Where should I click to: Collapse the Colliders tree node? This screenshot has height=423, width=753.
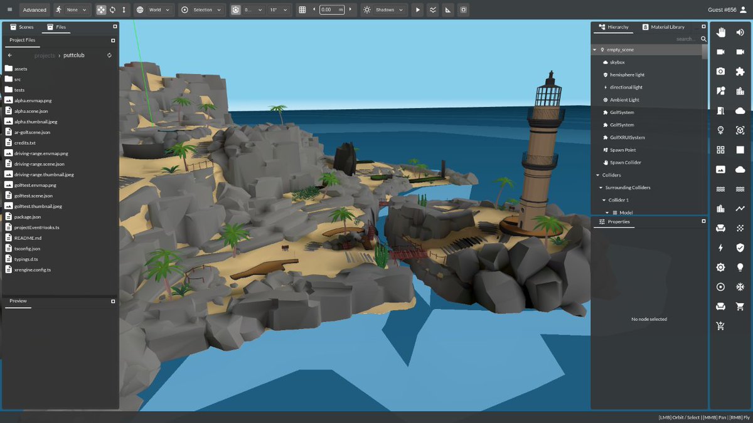(597, 175)
